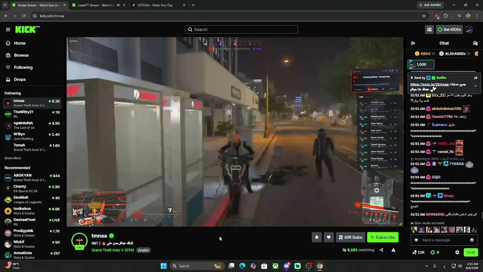This screenshot has height=272, width=483.
Task: Expand the Chrome tab search dropdown
Action: coord(5,5)
